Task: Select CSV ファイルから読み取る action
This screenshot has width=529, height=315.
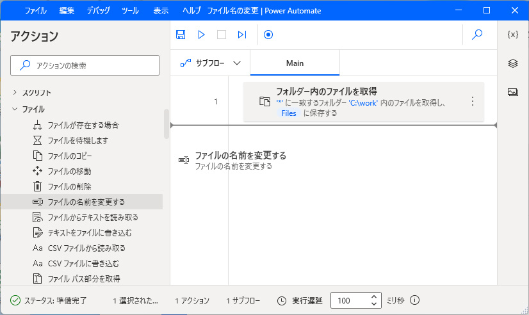Action: coord(86,248)
